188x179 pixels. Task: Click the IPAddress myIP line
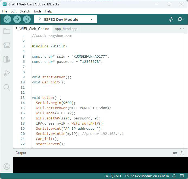coord(70,123)
